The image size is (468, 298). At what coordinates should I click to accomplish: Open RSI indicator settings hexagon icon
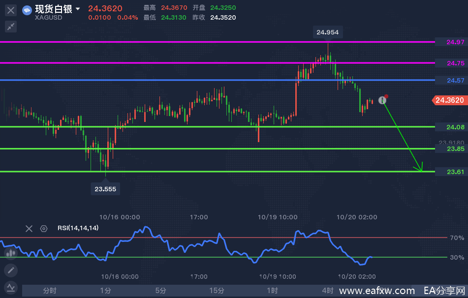coord(44,229)
